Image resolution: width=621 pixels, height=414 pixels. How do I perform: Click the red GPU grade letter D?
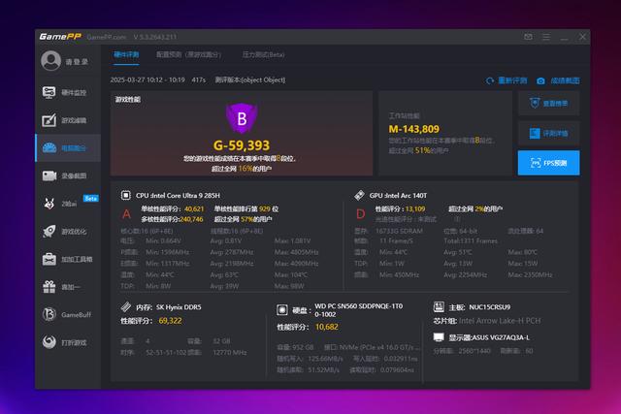[x=360, y=214]
